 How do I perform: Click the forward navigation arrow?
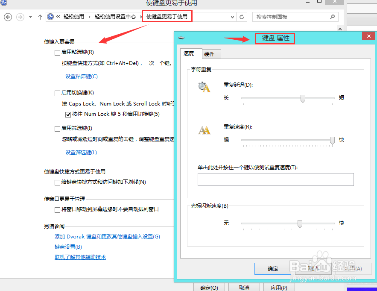pyautogui.click(x=20, y=17)
